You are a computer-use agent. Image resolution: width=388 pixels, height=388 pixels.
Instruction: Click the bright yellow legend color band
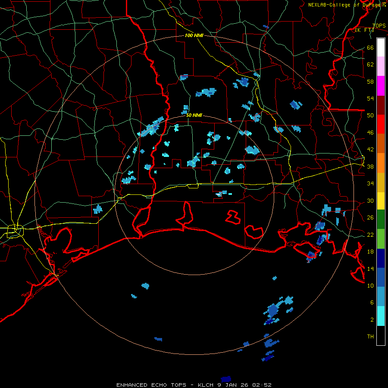coord(381,201)
